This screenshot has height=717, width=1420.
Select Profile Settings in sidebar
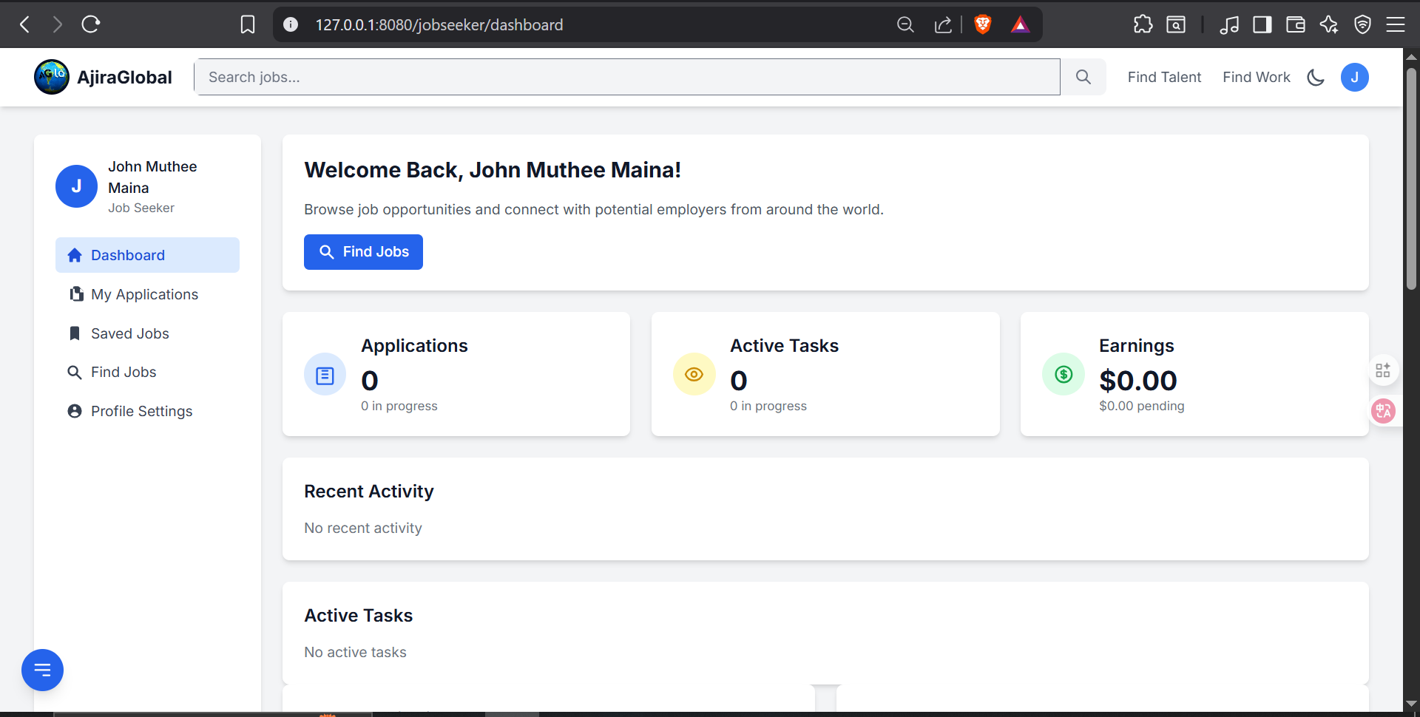point(141,411)
